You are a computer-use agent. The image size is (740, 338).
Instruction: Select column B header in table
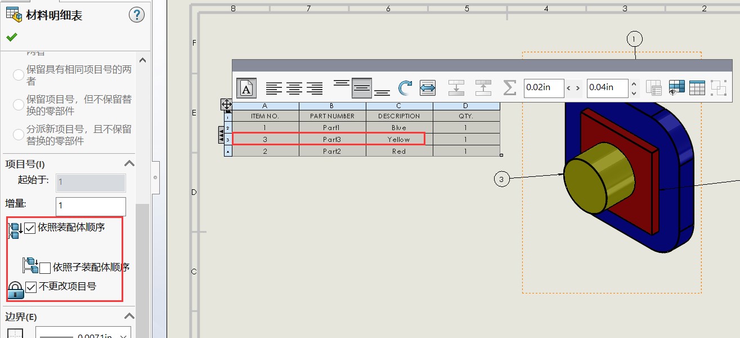point(332,106)
